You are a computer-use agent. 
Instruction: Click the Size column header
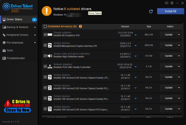(149, 27)
